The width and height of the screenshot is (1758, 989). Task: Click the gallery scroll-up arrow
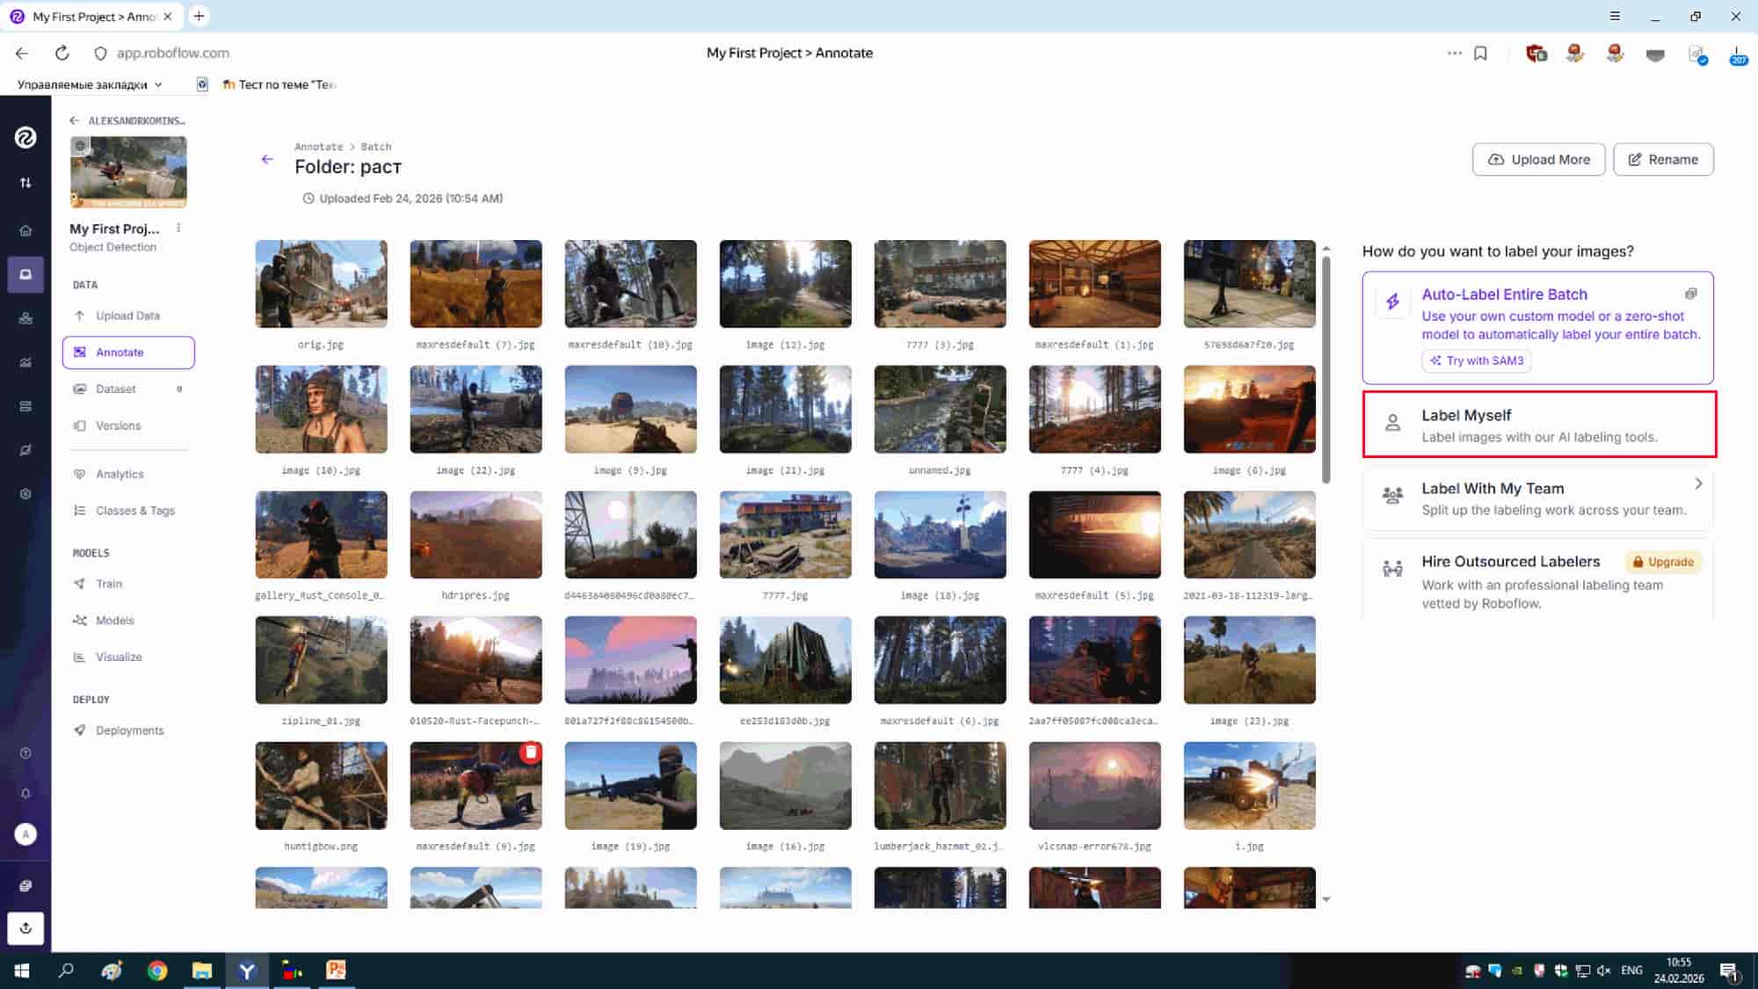point(1326,249)
